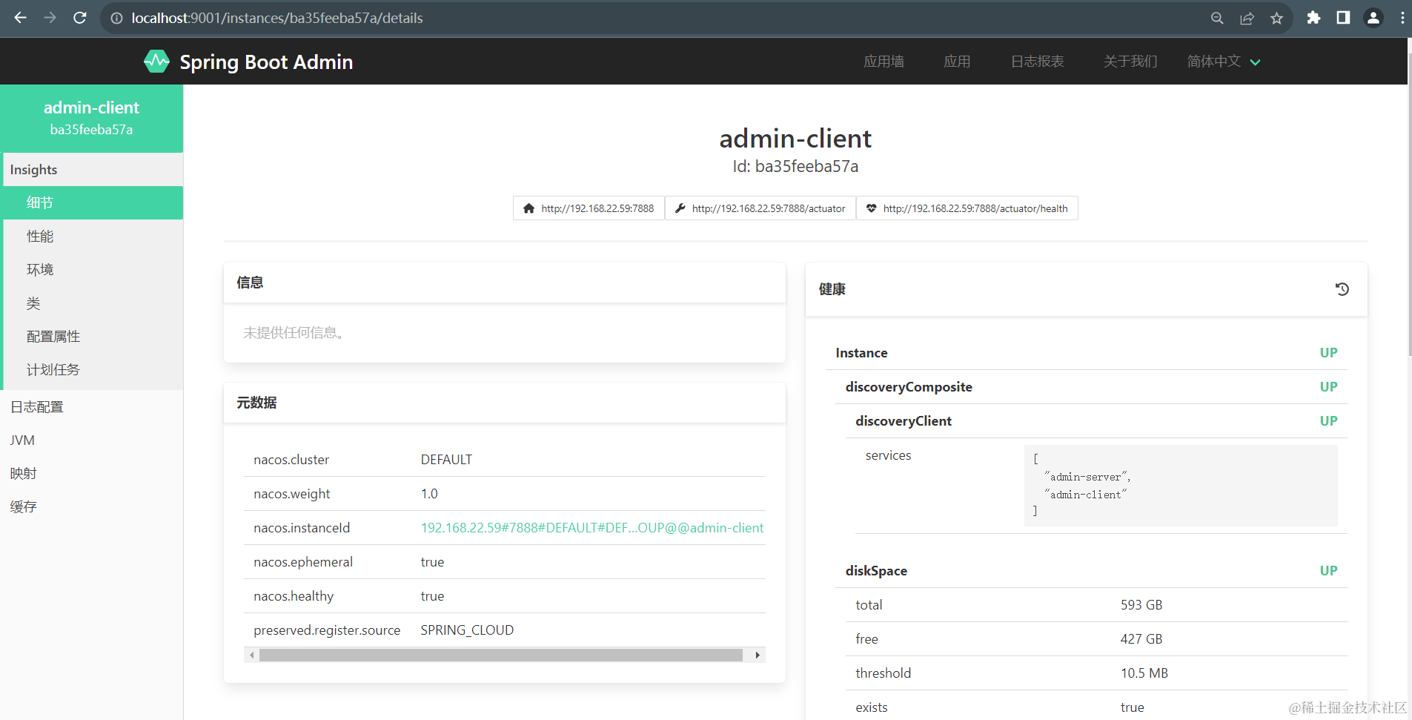Bookmark this page with the star icon
1412x720 pixels.
pyautogui.click(x=1276, y=18)
